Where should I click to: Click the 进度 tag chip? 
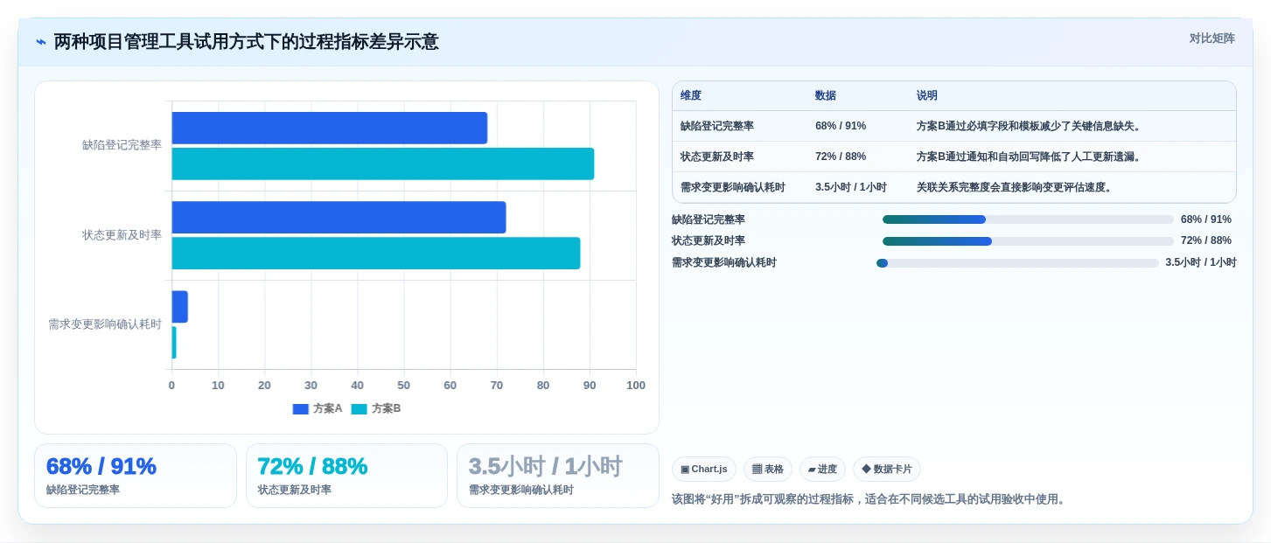[x=822, y=470]
